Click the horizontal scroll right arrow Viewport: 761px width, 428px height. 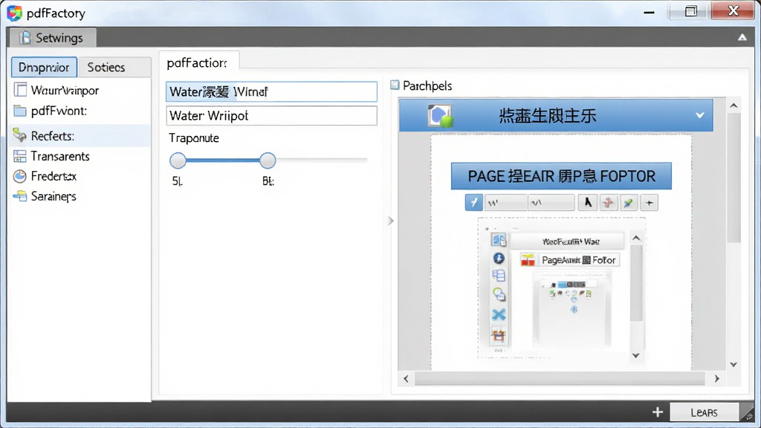click(x=717, y=378)
